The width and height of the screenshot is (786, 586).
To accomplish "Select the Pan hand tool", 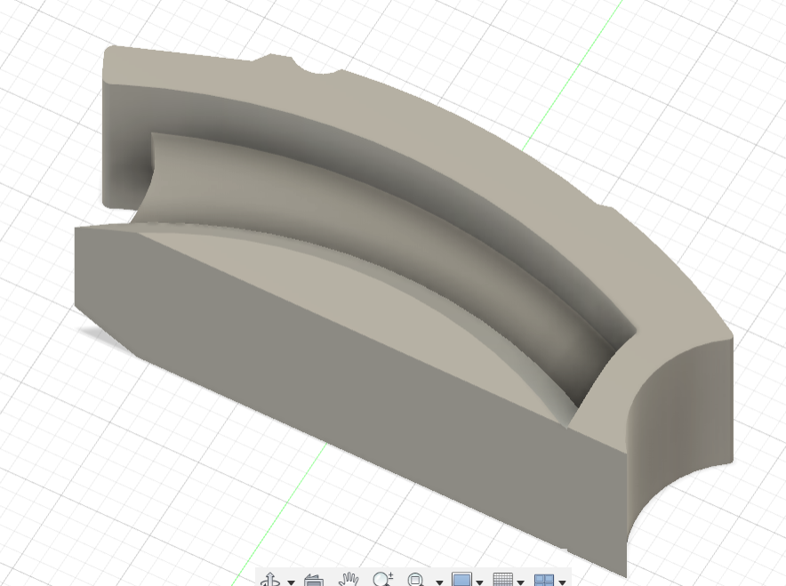I will (x=348, y=580).
